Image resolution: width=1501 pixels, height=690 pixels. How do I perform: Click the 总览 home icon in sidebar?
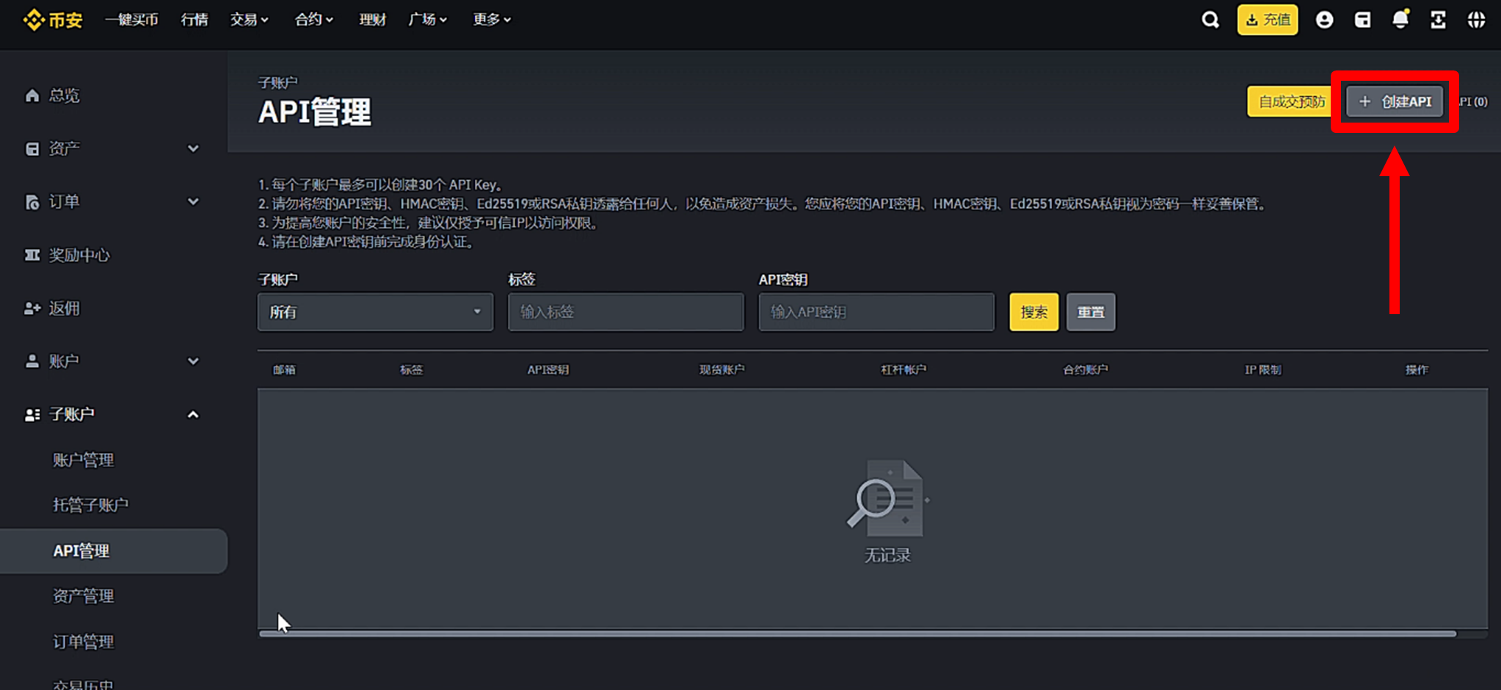[x=32, y=95]
